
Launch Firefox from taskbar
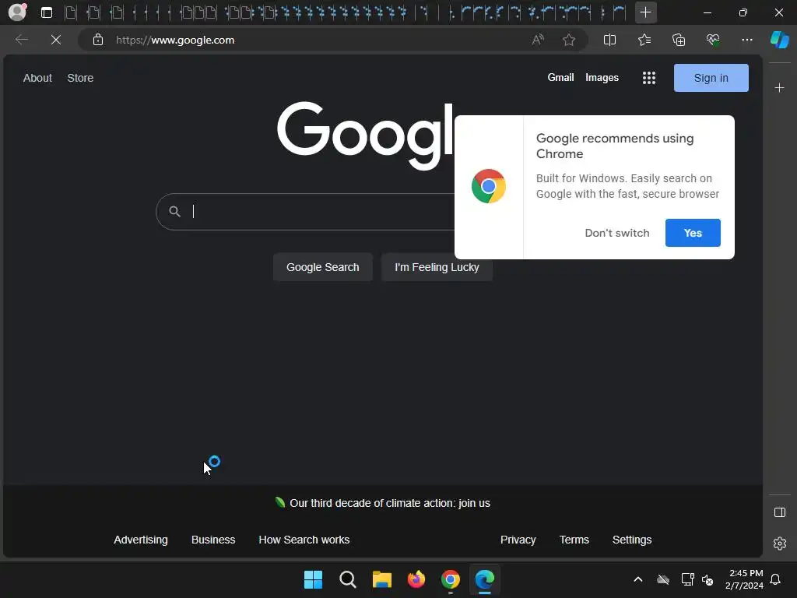(x=416, y=579)
